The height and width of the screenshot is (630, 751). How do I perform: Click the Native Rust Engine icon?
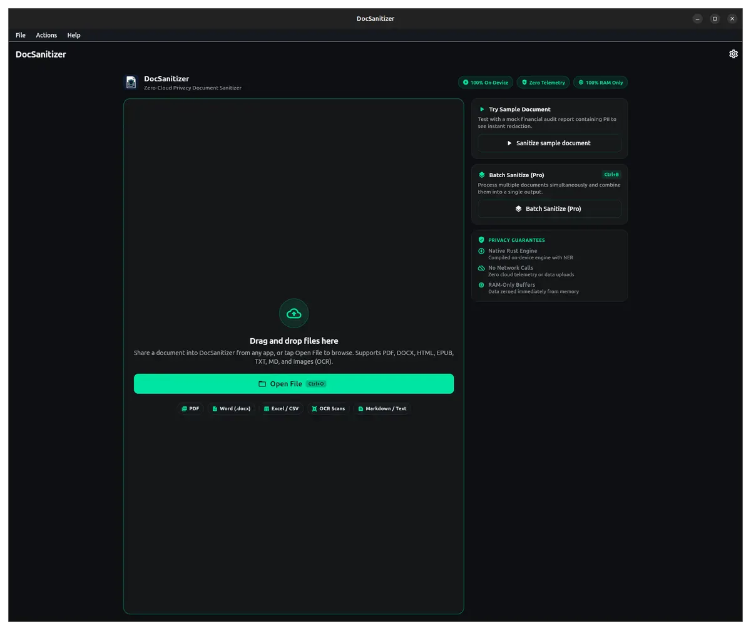(481, 251)
